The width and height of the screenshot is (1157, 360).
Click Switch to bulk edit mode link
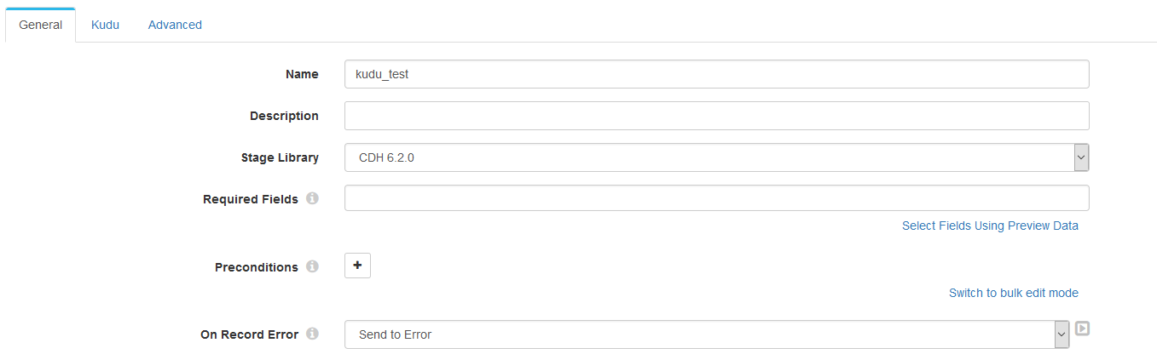(1013, 293)
